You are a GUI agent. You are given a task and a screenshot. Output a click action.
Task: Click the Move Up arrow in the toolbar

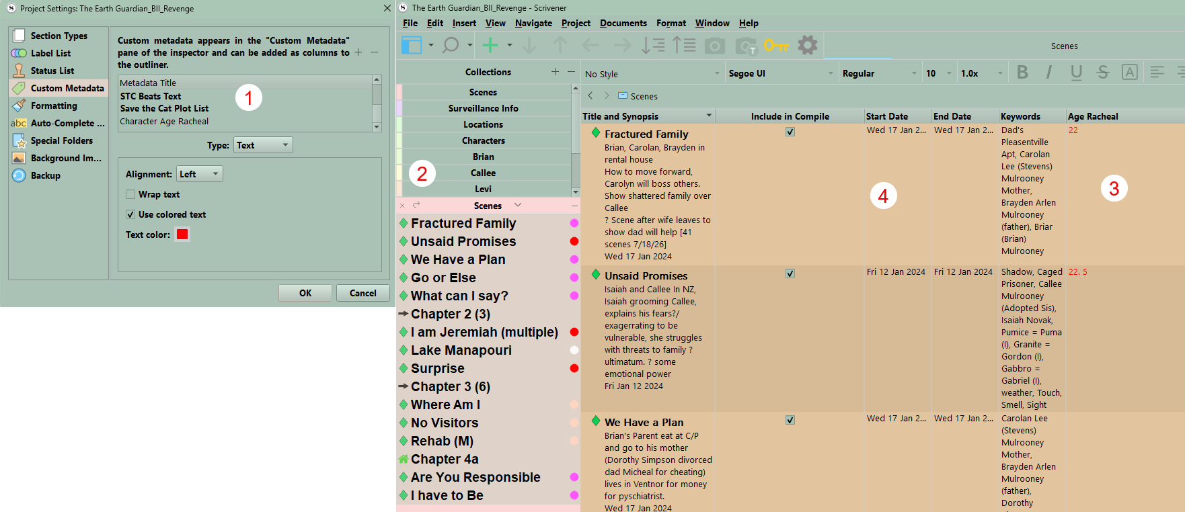(560, 45)
